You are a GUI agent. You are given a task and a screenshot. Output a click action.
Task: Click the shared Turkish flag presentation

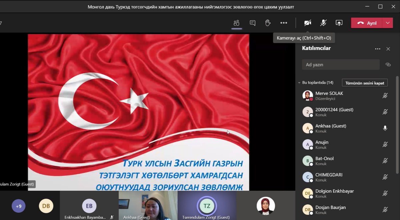(x=138, y=112)
